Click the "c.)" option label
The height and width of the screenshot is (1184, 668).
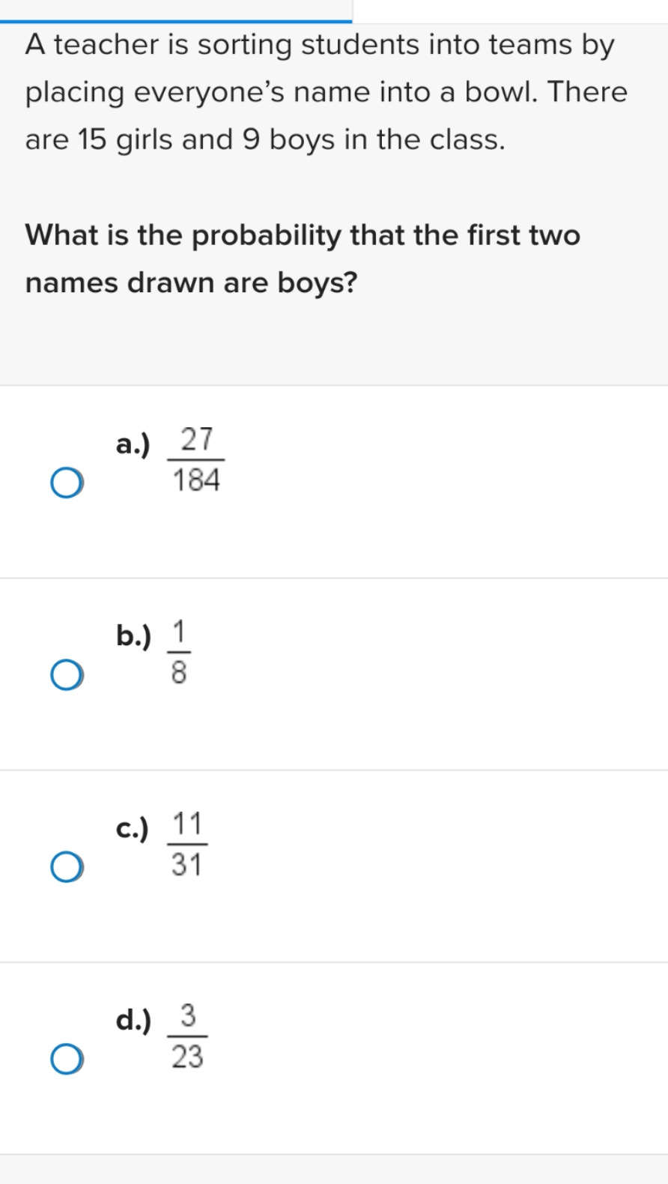(132, 829)
